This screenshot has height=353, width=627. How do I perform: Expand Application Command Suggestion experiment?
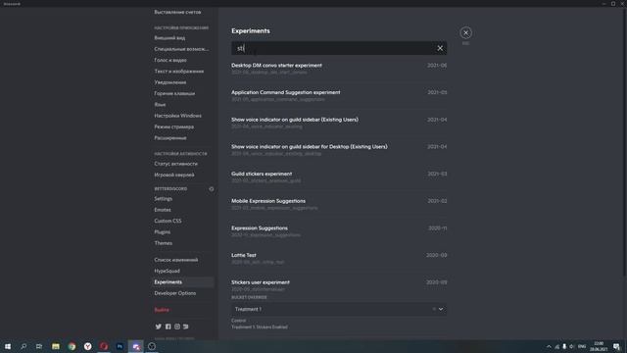[x=339, y=96]
